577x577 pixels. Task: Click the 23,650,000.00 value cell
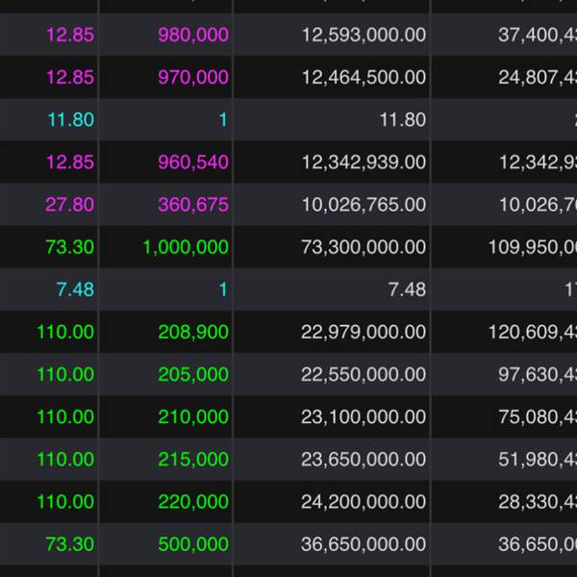click(363, 459)
